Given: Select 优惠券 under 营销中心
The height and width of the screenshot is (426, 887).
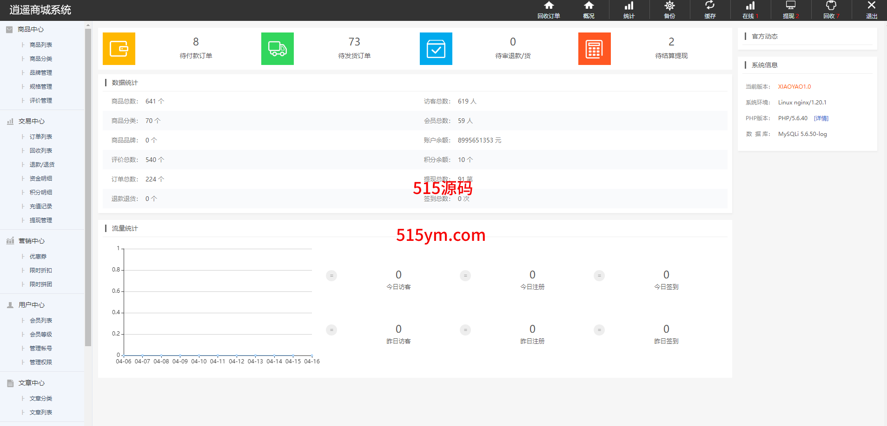Looking at the screenshot, I should tap(38, 257).
